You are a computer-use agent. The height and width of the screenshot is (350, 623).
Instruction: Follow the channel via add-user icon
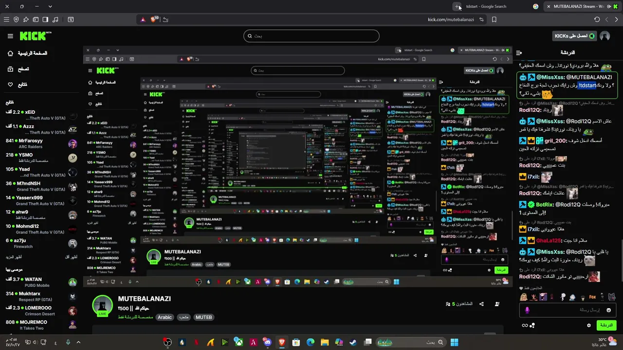point(497,304)
